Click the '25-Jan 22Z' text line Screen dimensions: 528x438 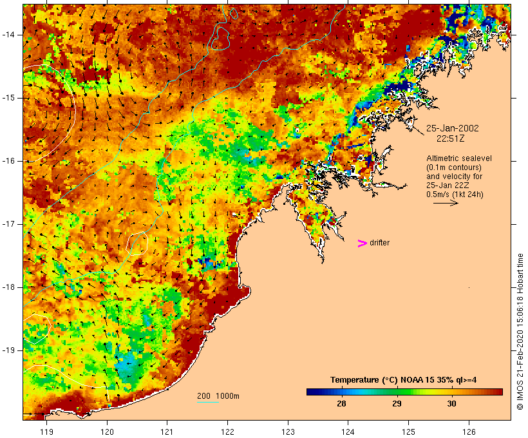pos(448,186)
